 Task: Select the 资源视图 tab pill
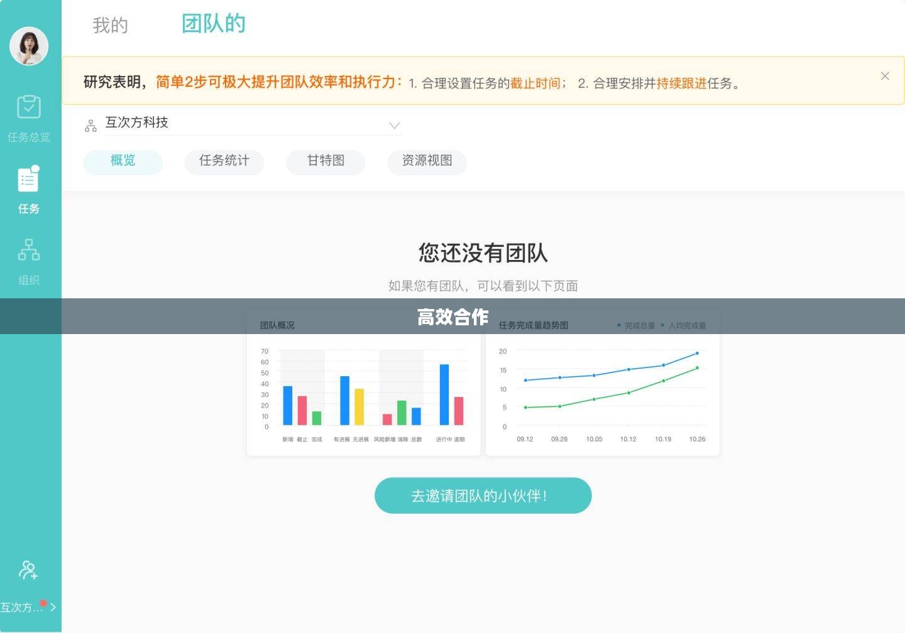pos(427,161)
